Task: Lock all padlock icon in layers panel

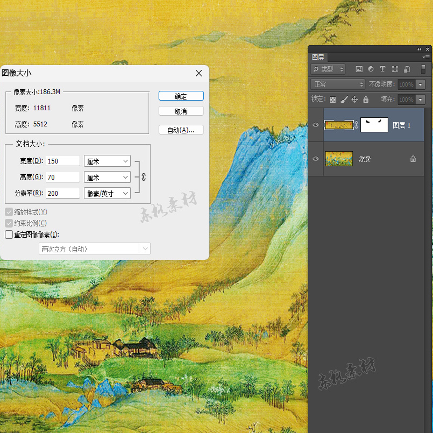Action: 366,100
